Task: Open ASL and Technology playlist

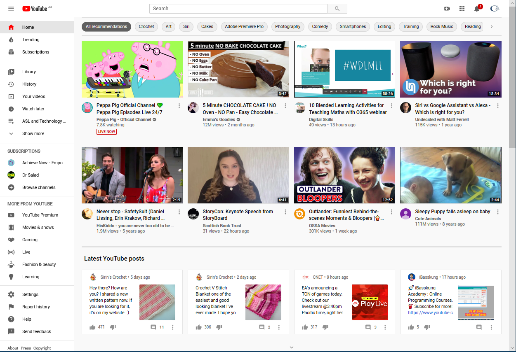Action: pyautogui.click(x=37, y=121)
